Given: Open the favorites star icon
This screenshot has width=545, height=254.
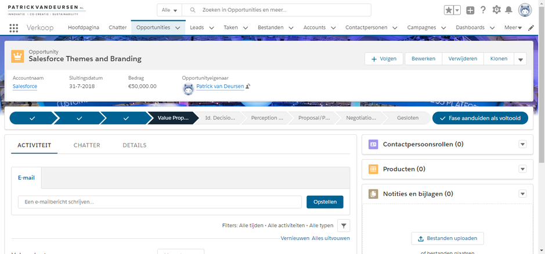Looking at the screenshot, I should pyautogui.click(x=449, y=10).
